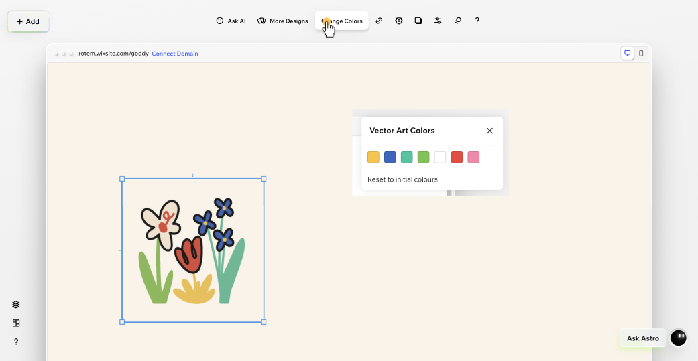Switch to the mobile view
This screenshot has width=698, height=361.
click(x=641, y=53)
